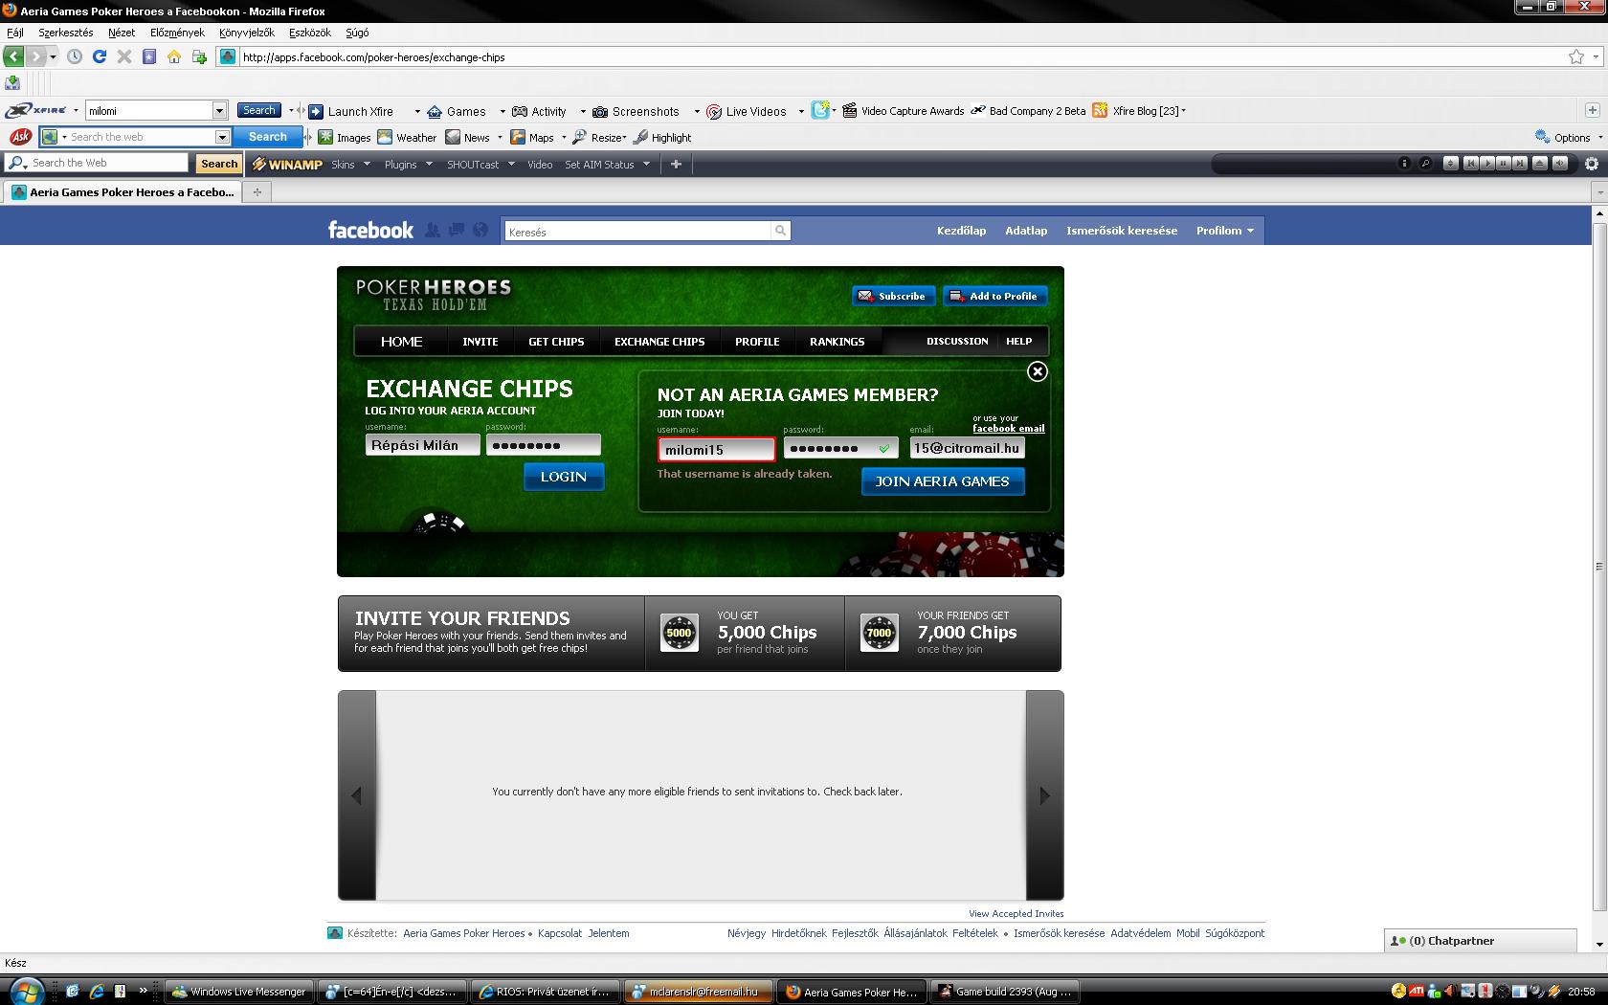Open Ask toolbar Images
The width and height of the screenshot is (1608, 1005).
345,138
